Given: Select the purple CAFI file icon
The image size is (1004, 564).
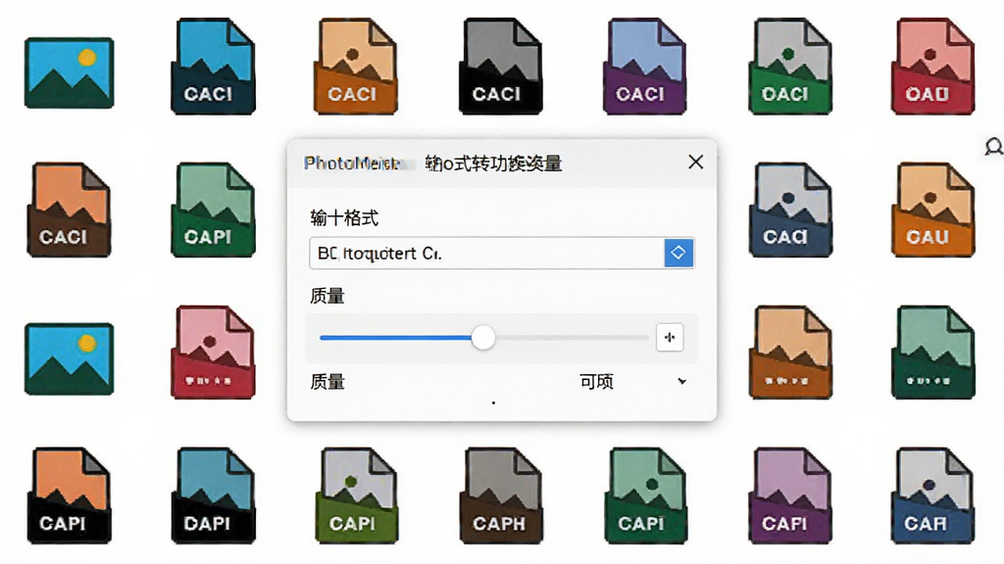Looking at the screenshot, I should (x=790, y=495).
